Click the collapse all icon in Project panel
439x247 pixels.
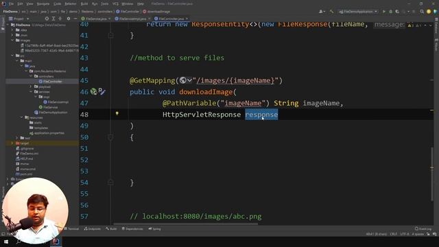click(60, 19)
